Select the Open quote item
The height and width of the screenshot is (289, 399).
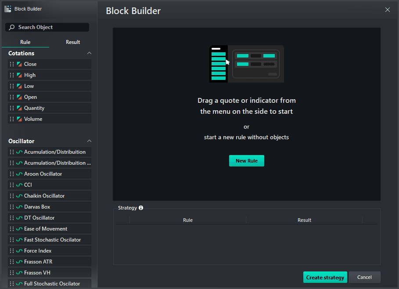[x=50, y=97]
